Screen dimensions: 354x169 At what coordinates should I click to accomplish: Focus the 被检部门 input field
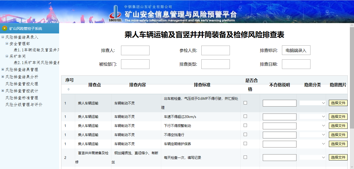click(x=135, y=64)
